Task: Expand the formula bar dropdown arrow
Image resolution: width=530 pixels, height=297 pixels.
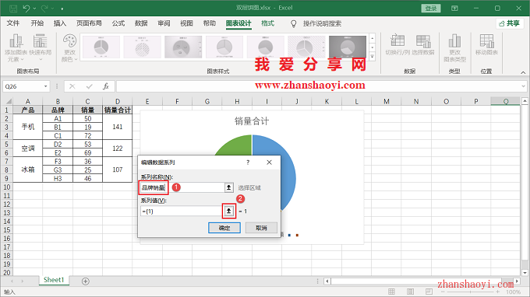Action: tap(523, 86)
